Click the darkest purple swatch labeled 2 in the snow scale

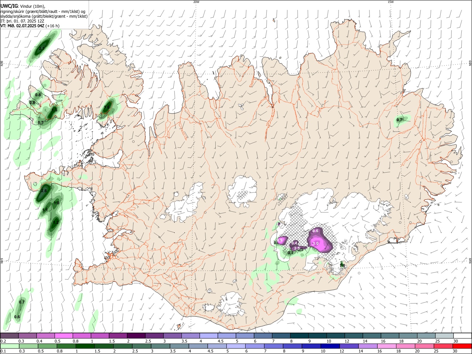click(136, 336)
